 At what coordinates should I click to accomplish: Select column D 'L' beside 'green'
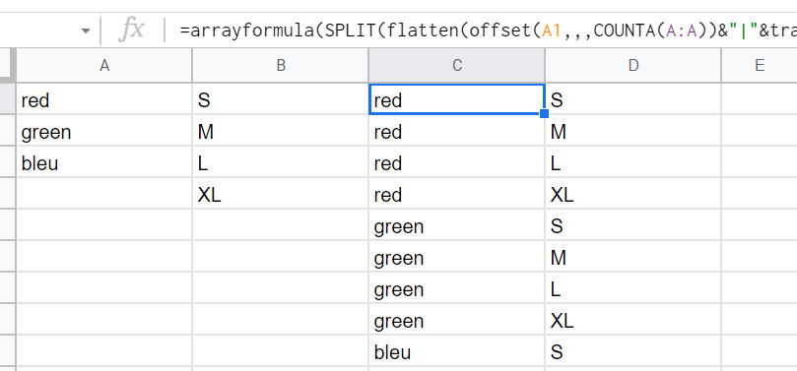(x=632, y=288)
